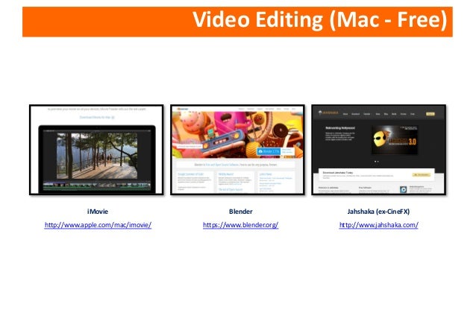Click the 'Video Editing (Mac - Free)' title
Viewport: 476px width, 336px height.
tap(319, 19)
